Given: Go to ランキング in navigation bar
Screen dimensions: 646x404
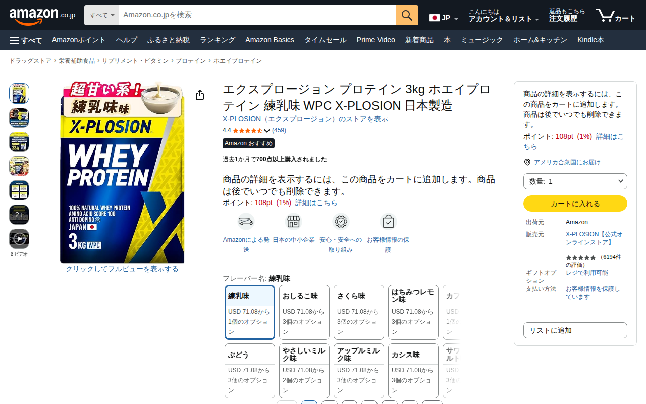Looking at the screenshot, I should [218, 40].
